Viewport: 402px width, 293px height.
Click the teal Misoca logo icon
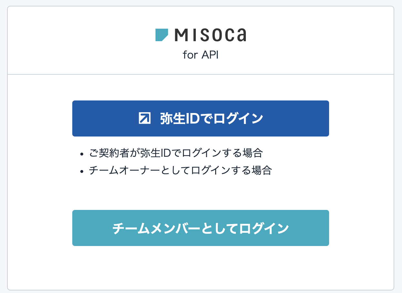click(x=162, y=35)
